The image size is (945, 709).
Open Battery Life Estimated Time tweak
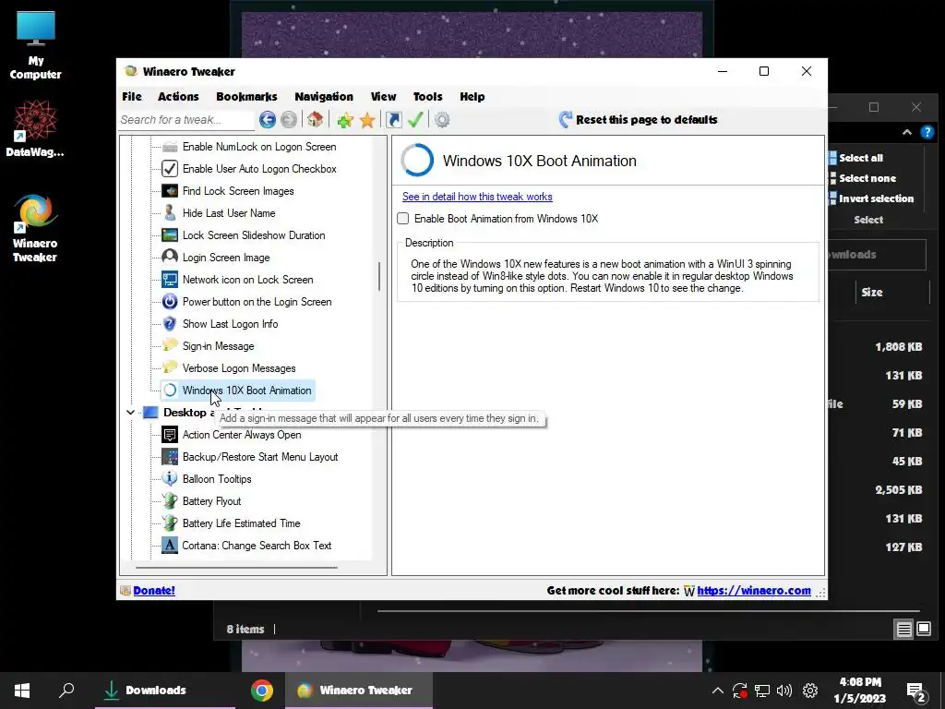click(x=241, y=523)
